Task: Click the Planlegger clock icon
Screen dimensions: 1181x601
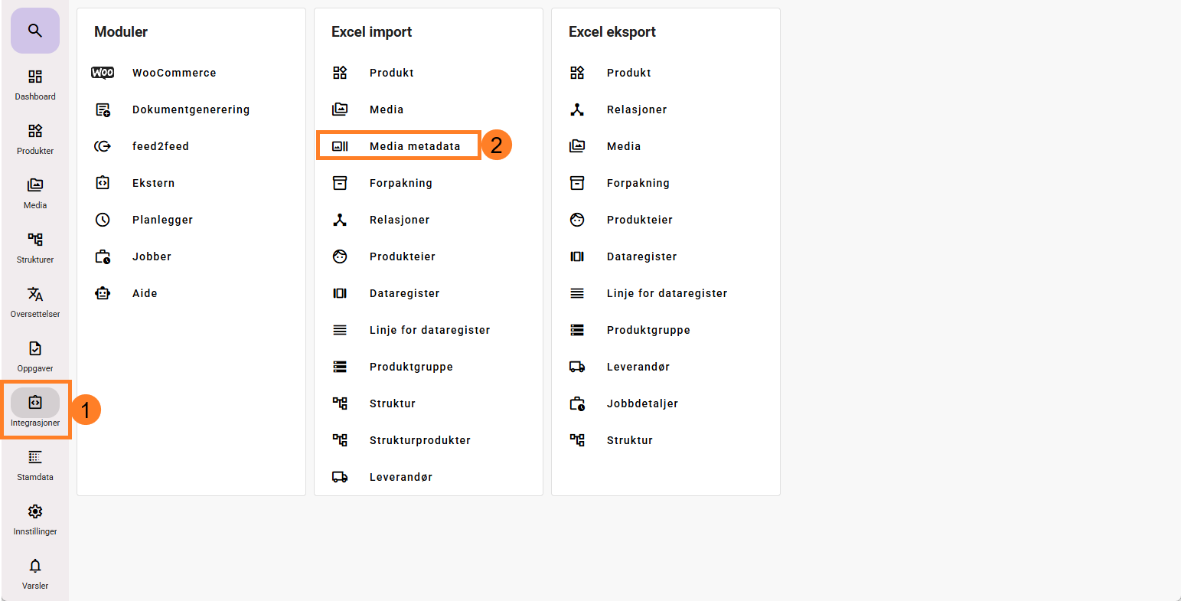Action: (103, 220)
